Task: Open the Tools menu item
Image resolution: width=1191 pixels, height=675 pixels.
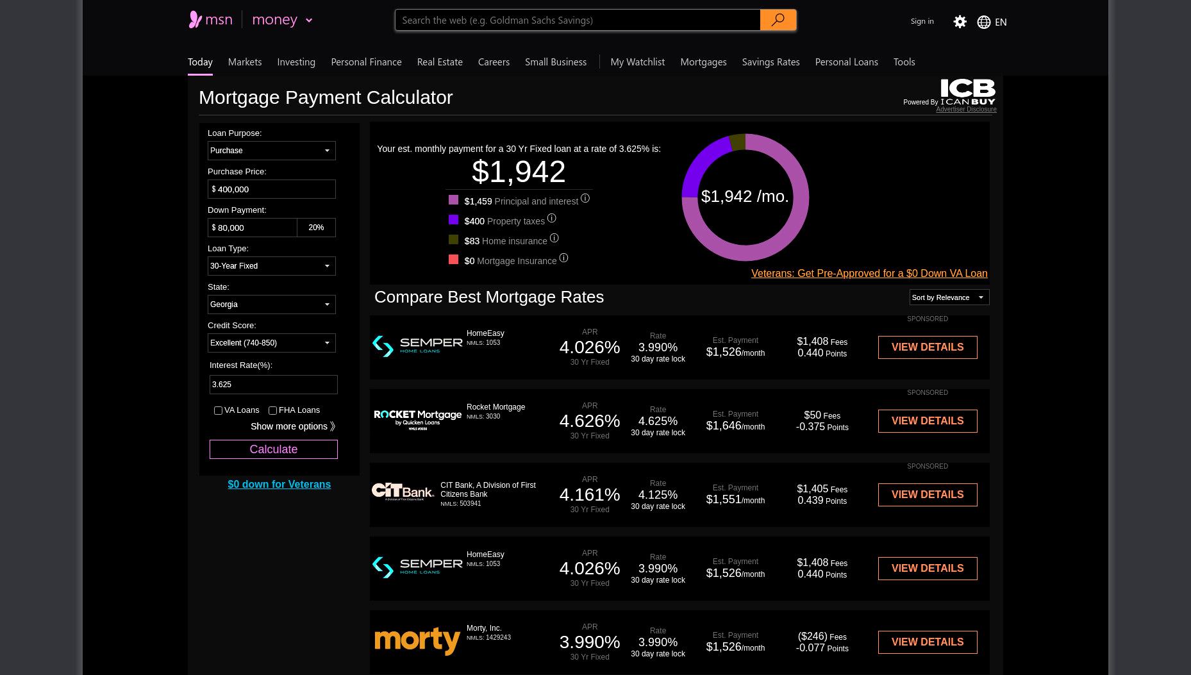Action: pos(904,62)
